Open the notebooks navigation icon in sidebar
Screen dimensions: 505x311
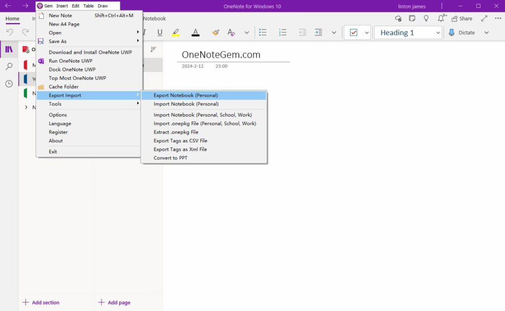pos(9,49)
